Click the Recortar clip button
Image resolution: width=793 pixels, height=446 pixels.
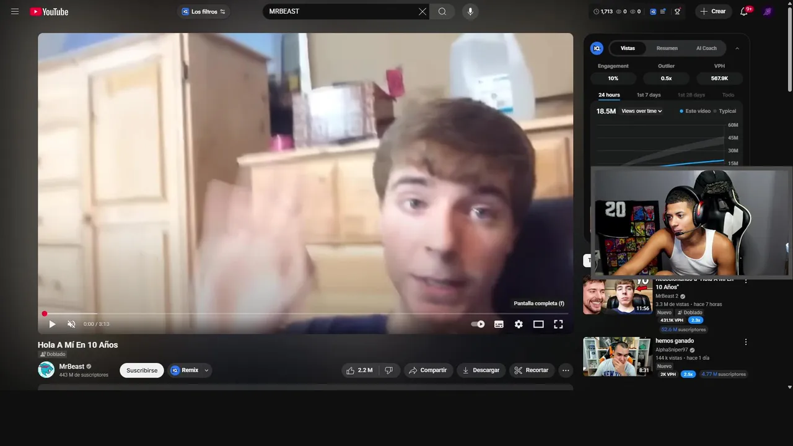pos(532,370)
